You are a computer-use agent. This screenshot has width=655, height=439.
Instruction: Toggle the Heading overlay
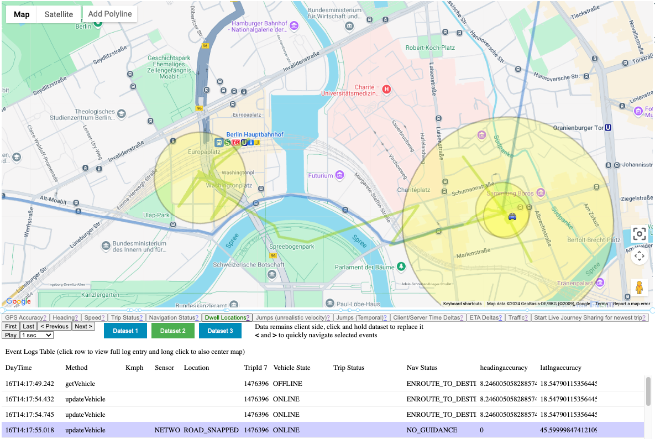65,317
